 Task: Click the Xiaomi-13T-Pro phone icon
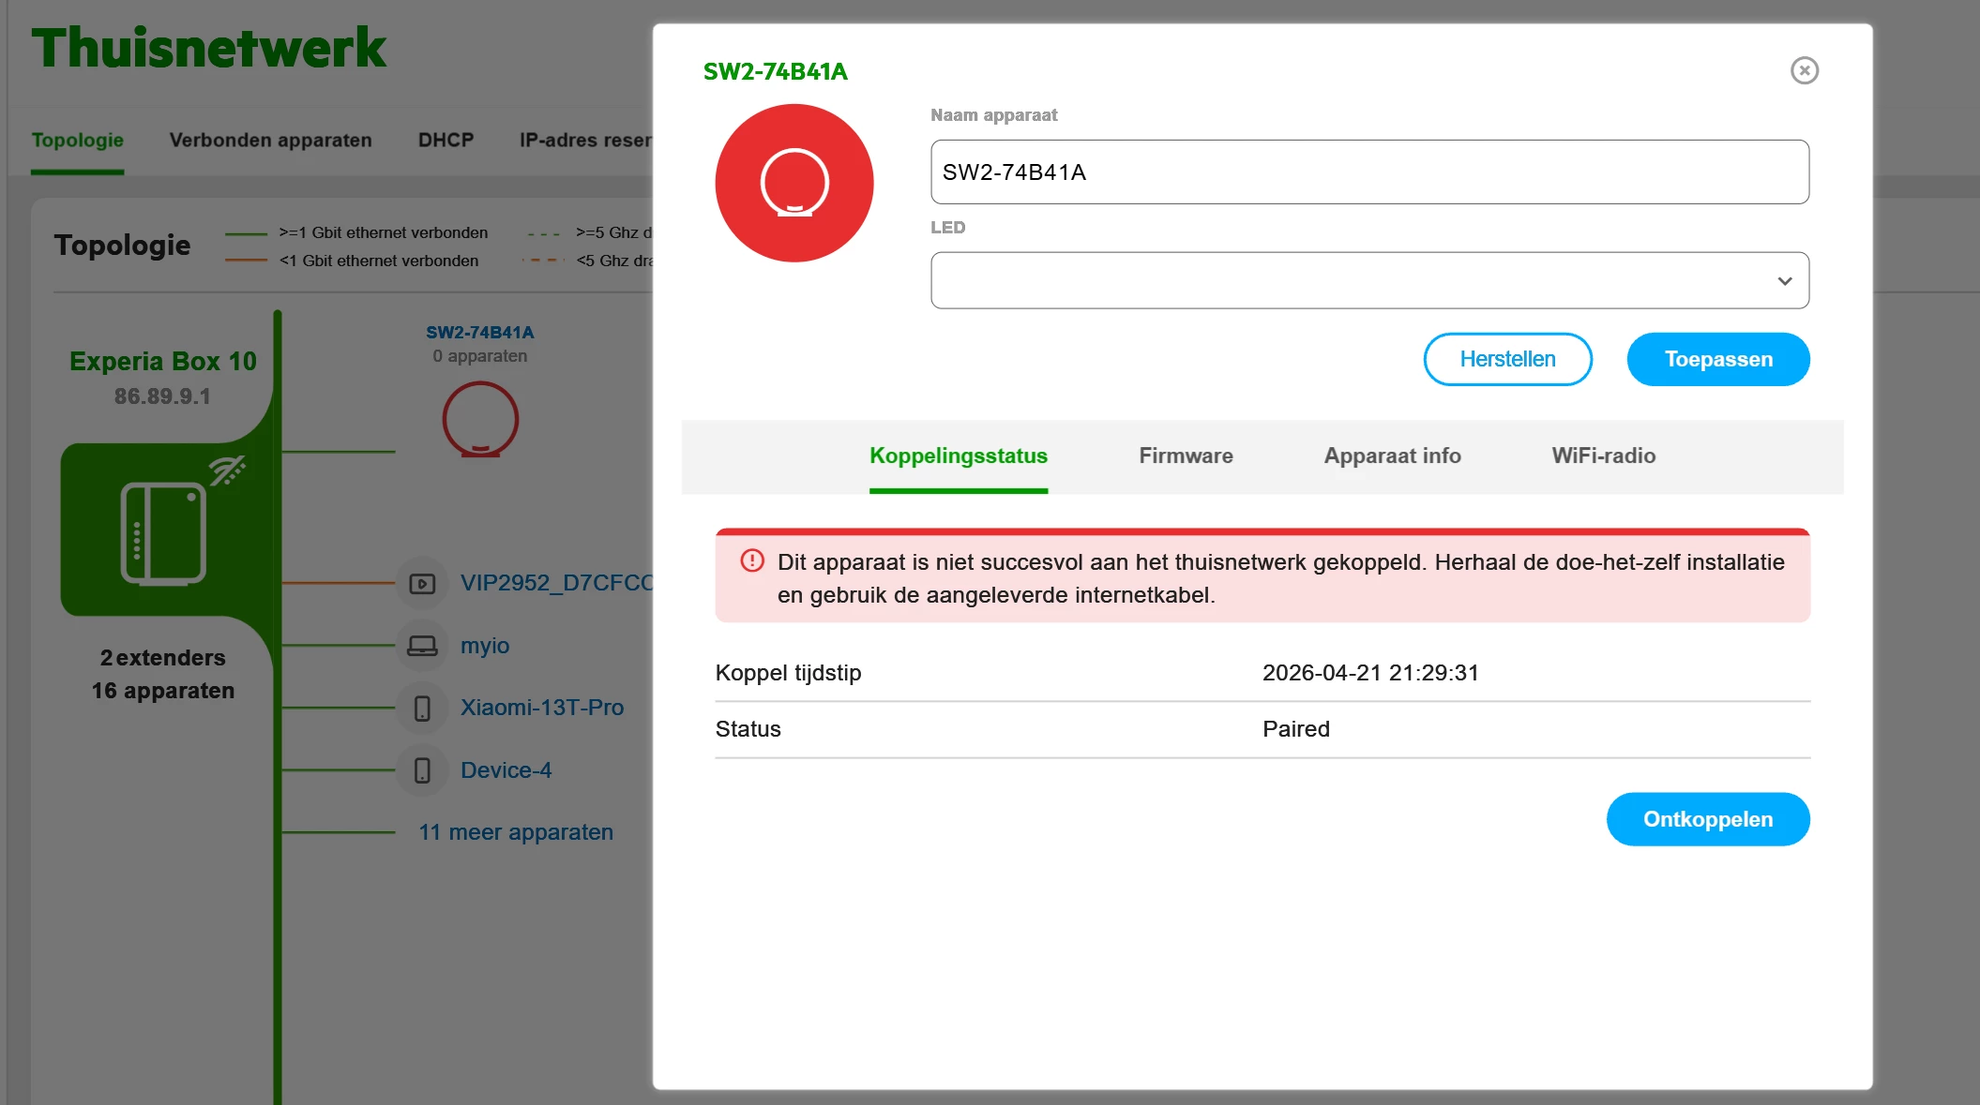(x=422, y=709)
